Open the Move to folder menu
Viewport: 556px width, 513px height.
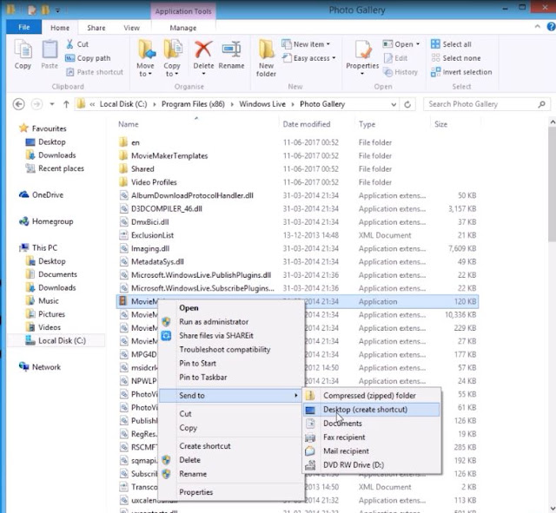click(145, 58)
